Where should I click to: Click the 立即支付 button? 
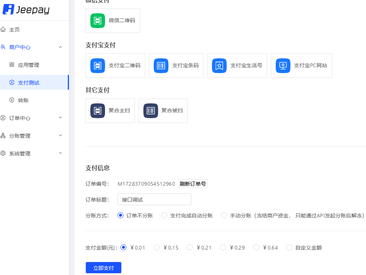[x=103, y=268]
